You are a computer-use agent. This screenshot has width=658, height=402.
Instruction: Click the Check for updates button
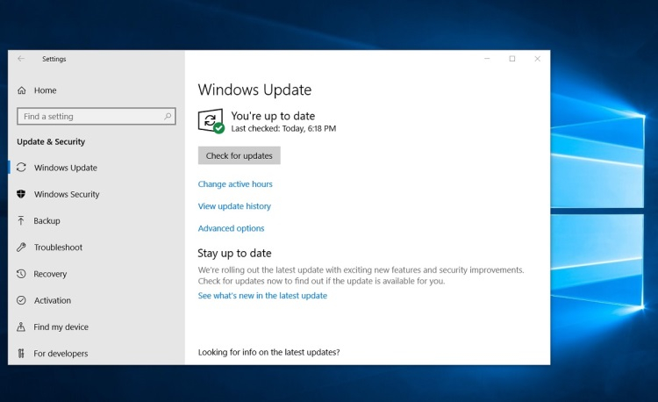pos(240,155)
